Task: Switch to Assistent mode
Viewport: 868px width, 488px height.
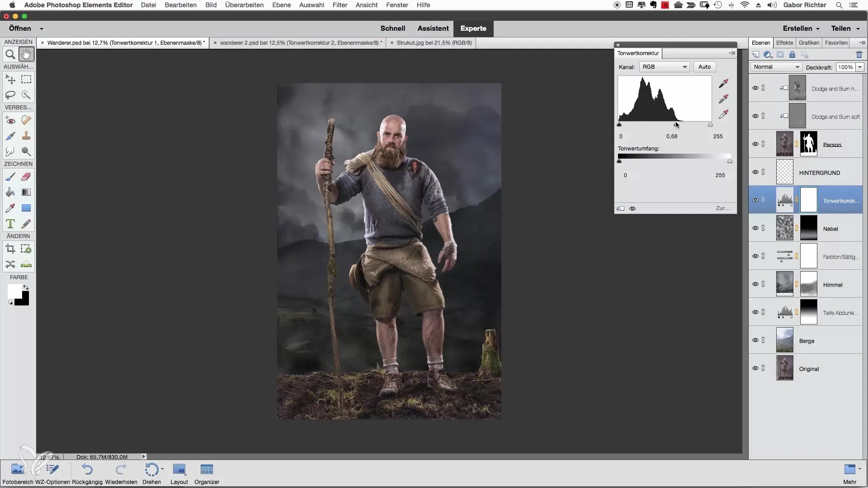Action: tap(433, 28)
